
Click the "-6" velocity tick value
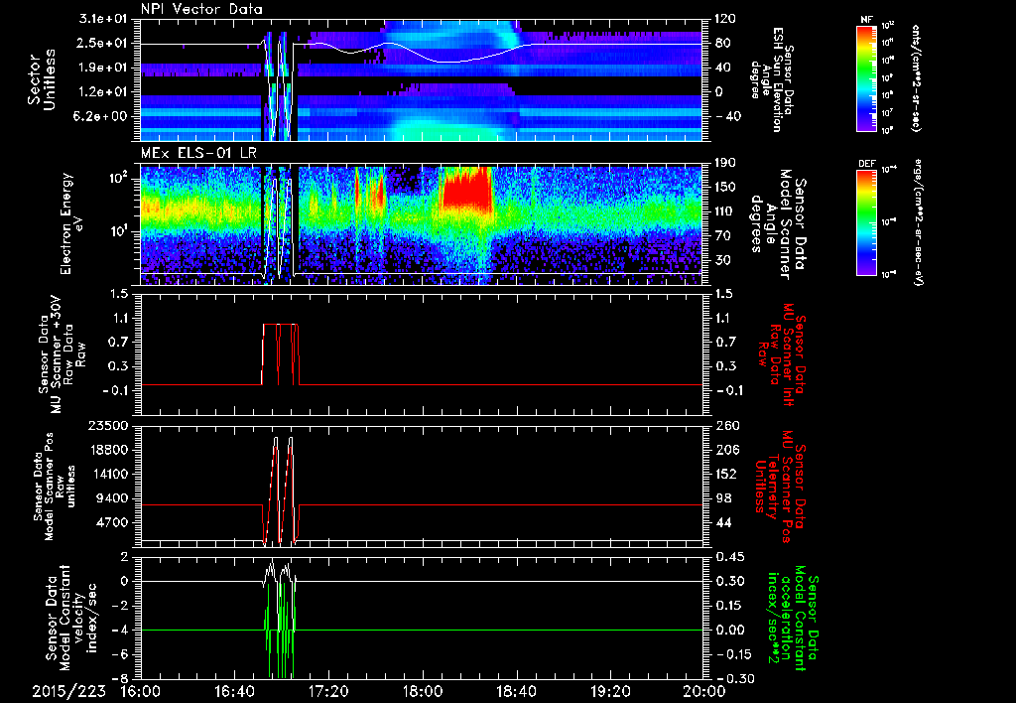click(120, 654)
